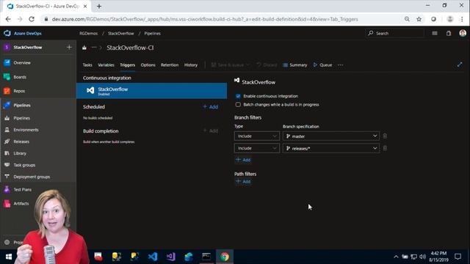Switch to Chrome in the taskbar
The image size is (470, 264).
[225, 257]
